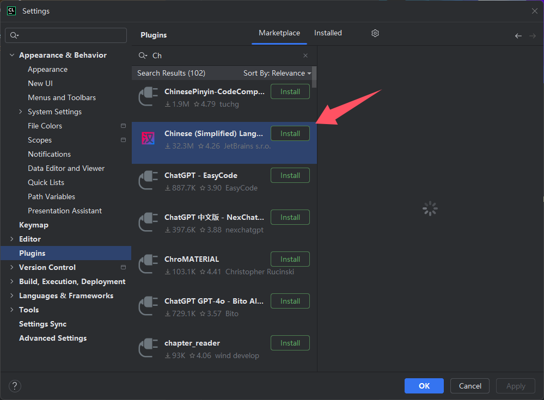The image size is (544, 400).
Task: Clear the plugin search text
Action: point(305,56)
